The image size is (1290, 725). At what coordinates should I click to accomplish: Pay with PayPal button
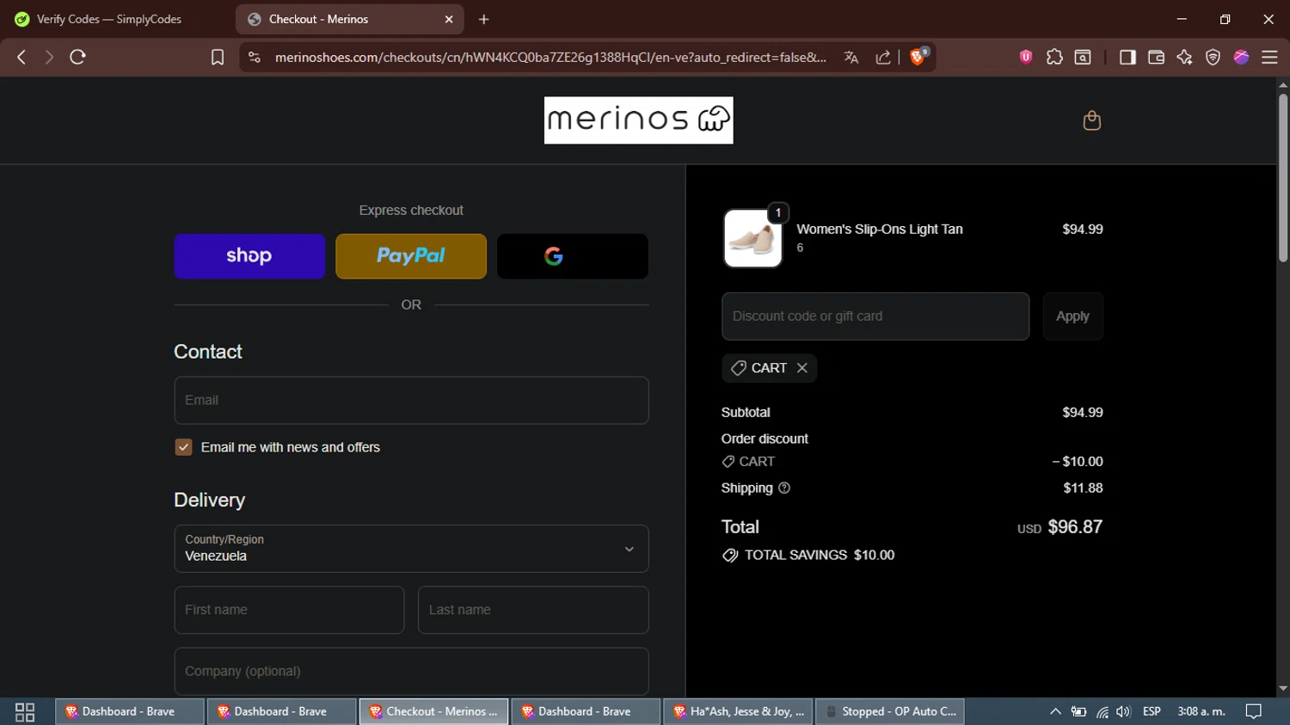411,256
